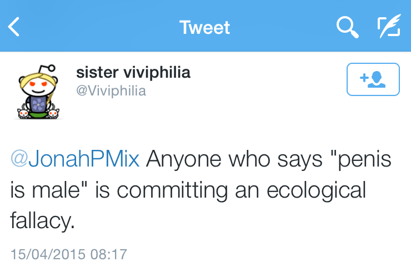Screen dimensions: 411x277
Task: Click the word "fallacy." in tweet
Action: [42, 222]
